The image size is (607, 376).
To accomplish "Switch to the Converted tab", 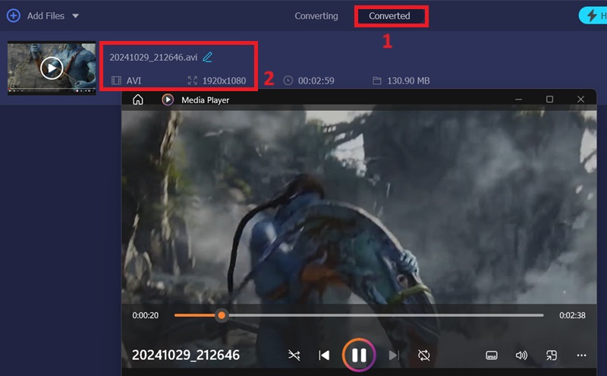I will pyautogui.click(x=389, y=16).
